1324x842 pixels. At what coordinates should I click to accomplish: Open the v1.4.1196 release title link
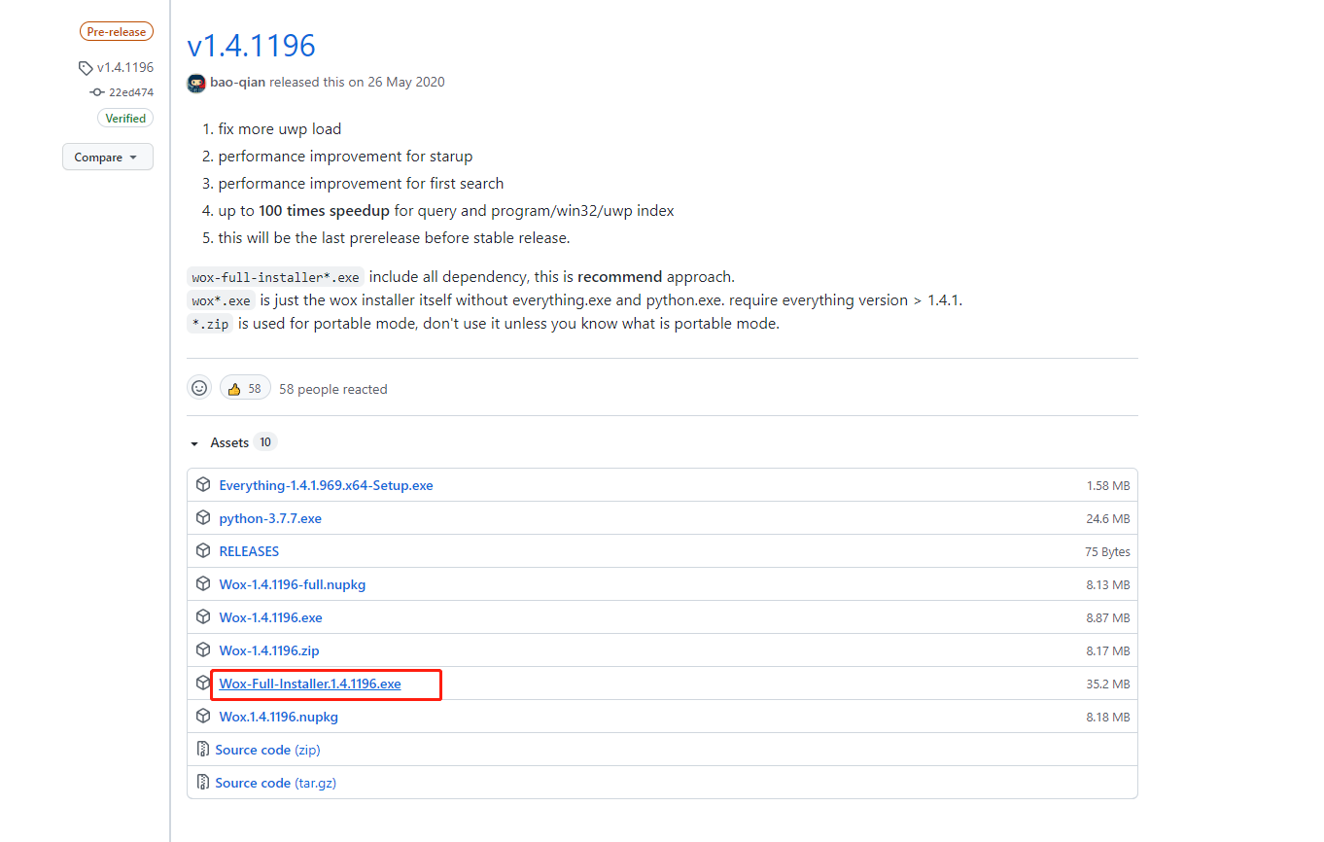[251, 46]
